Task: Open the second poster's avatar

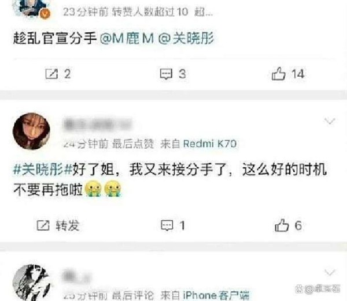Action: pyautogui.click(x=31, y=131)
